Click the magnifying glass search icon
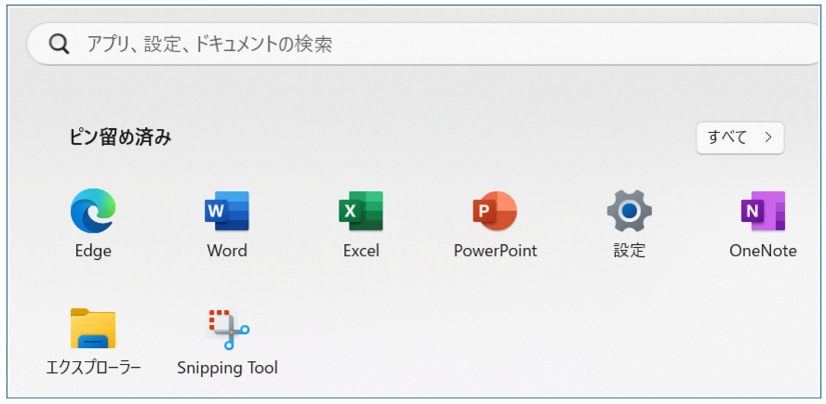Screen dimensions: 826x404 point(59,44)
